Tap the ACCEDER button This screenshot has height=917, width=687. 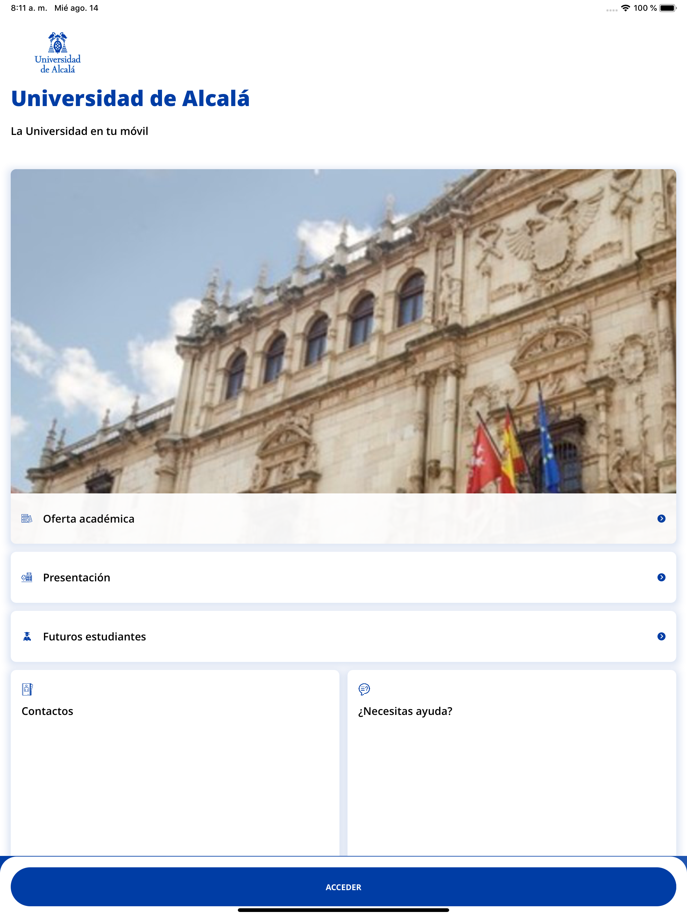click(343, 887)
